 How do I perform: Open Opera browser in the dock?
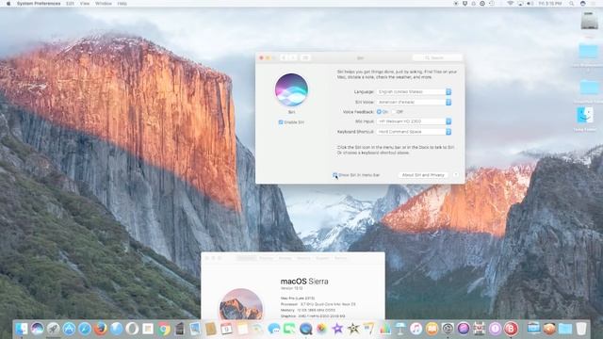pos(132,329)
